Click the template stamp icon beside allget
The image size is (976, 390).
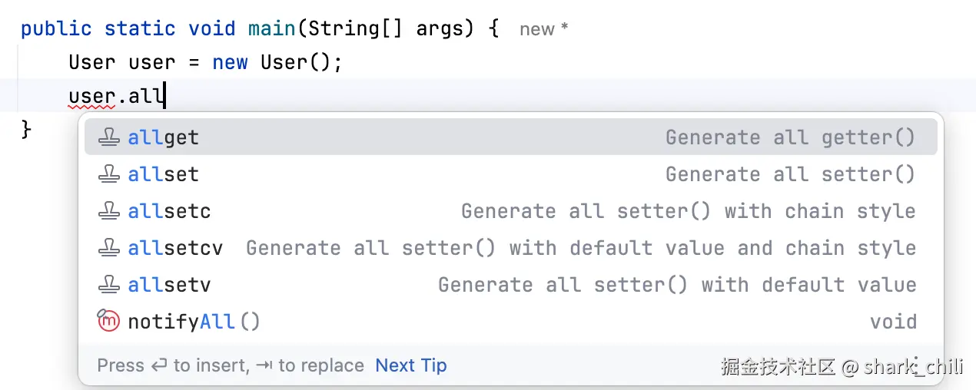point(109,137)
